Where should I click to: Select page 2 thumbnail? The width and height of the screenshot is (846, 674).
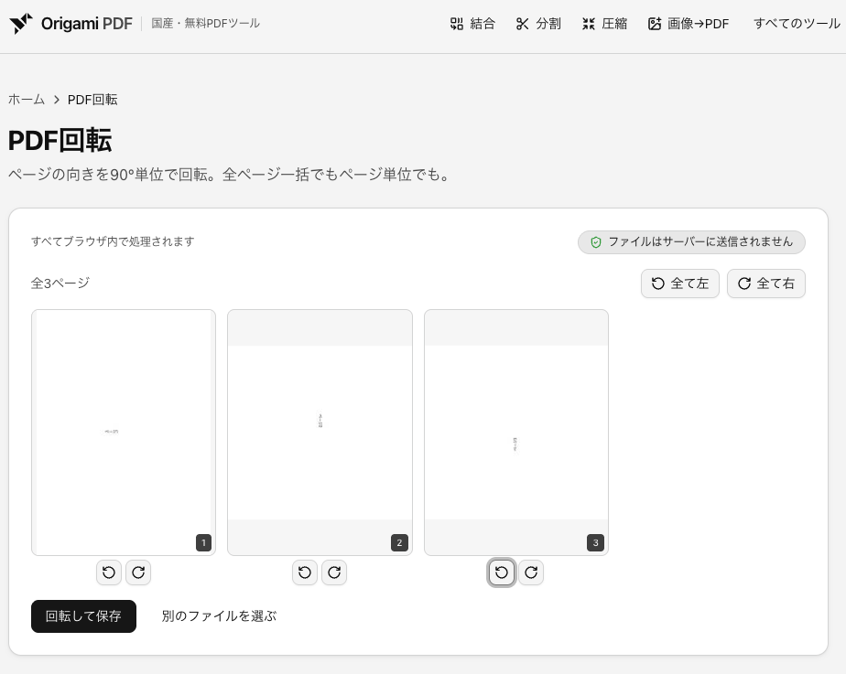(320, 432)
